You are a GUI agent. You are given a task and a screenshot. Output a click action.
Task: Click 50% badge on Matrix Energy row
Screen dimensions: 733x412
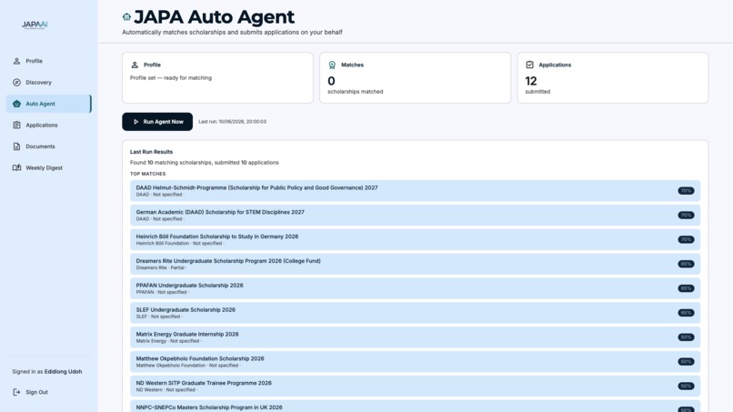(x=686, y=337)
